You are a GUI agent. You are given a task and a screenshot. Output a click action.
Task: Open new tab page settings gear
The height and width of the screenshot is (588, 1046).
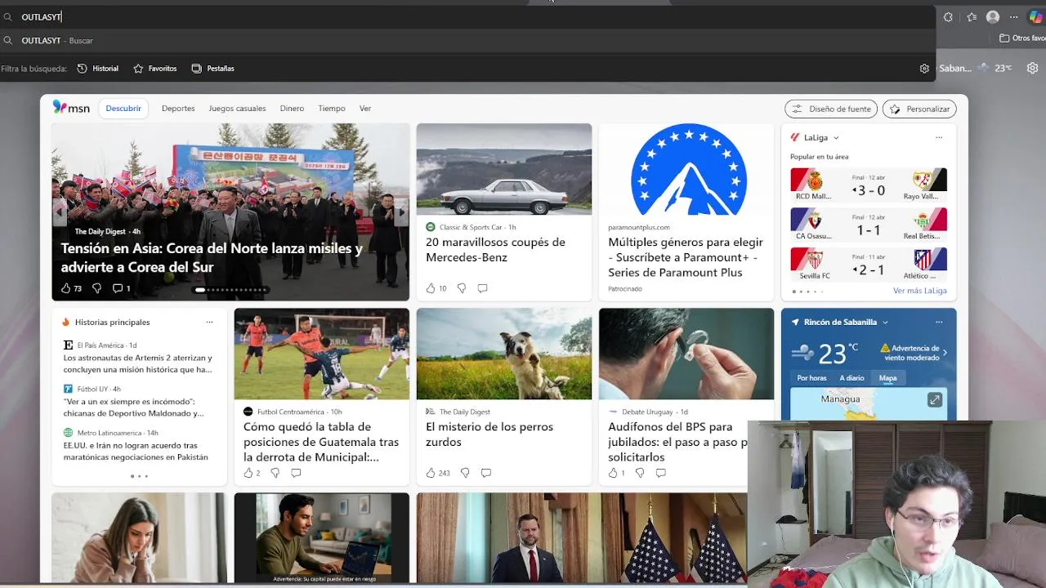point(1032,69)
